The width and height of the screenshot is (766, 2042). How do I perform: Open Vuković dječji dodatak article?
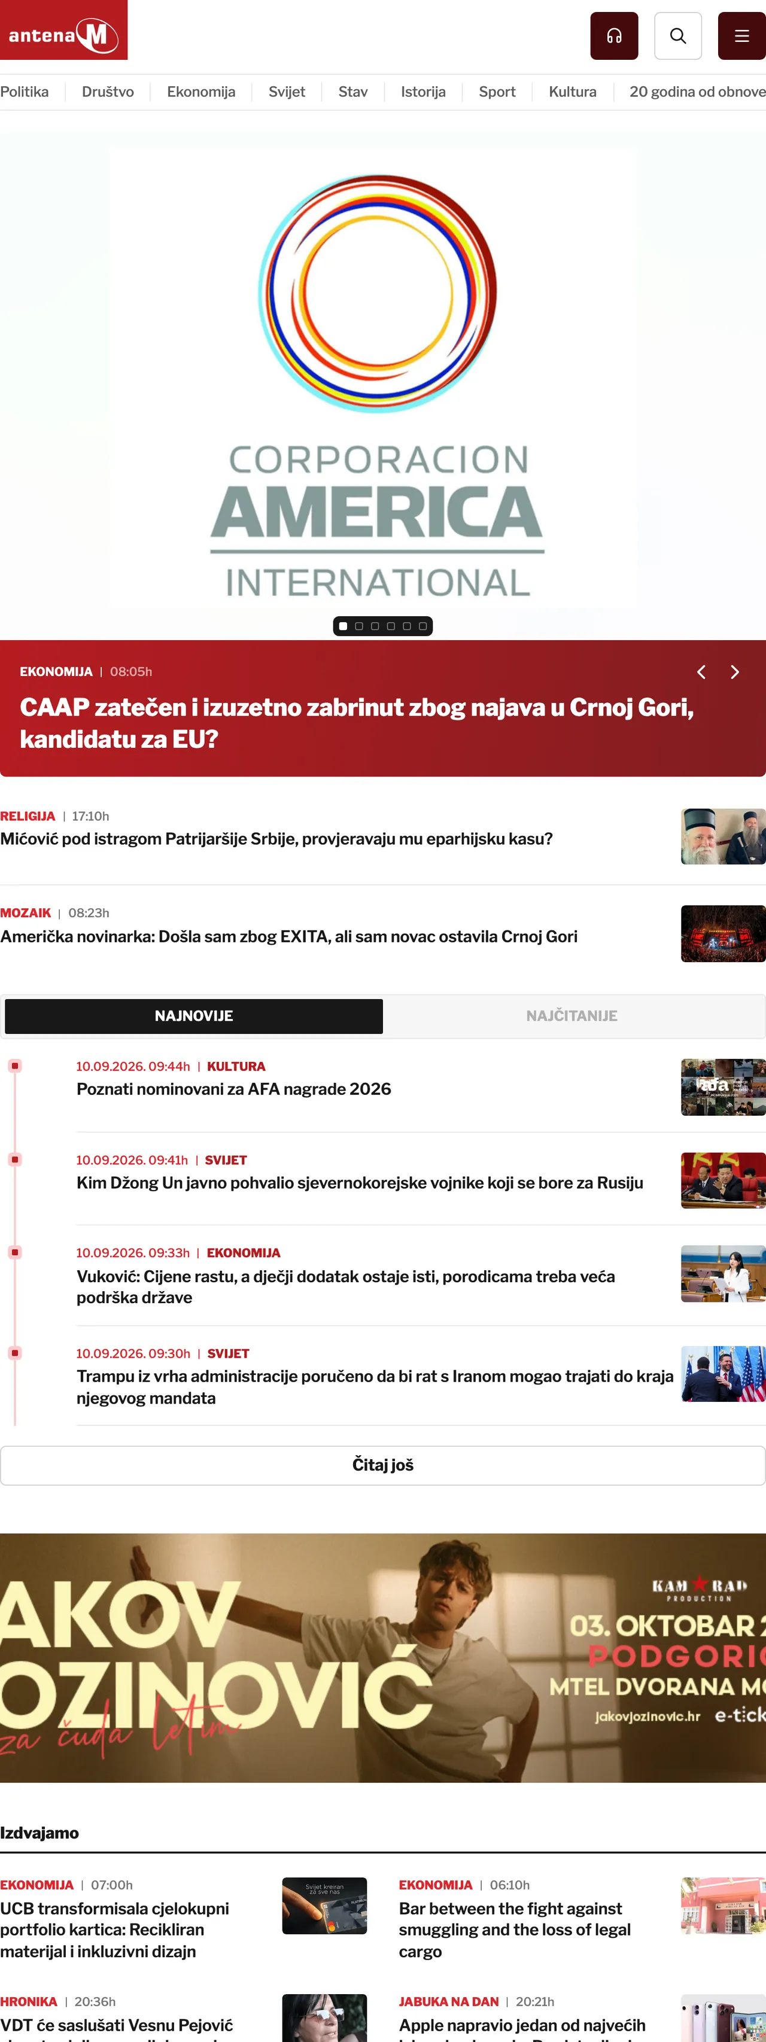(x=346, y=1286)
